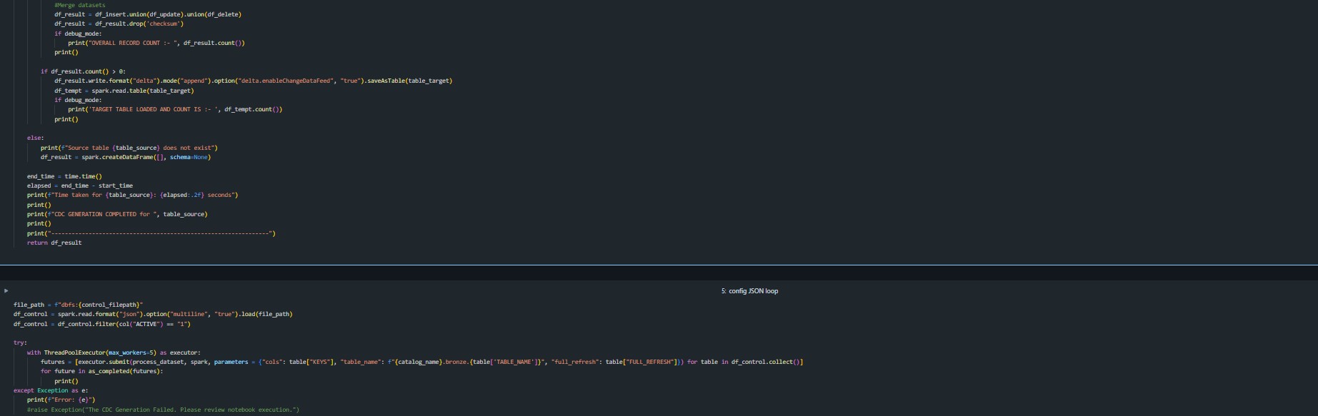Viewport: 1318px width, 416px height.
Task: Click the dashed separator print statement
Action: pyautogui.click(x=151, y=233)
